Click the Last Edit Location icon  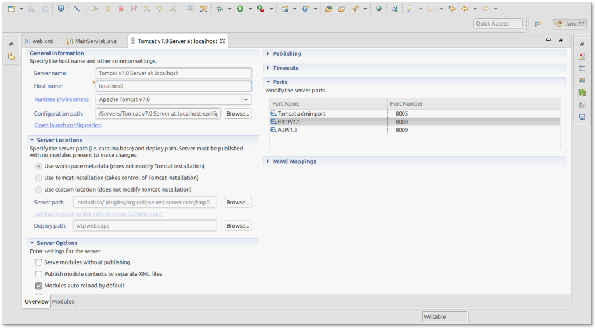pyautogui.click(x=451, y=9)
